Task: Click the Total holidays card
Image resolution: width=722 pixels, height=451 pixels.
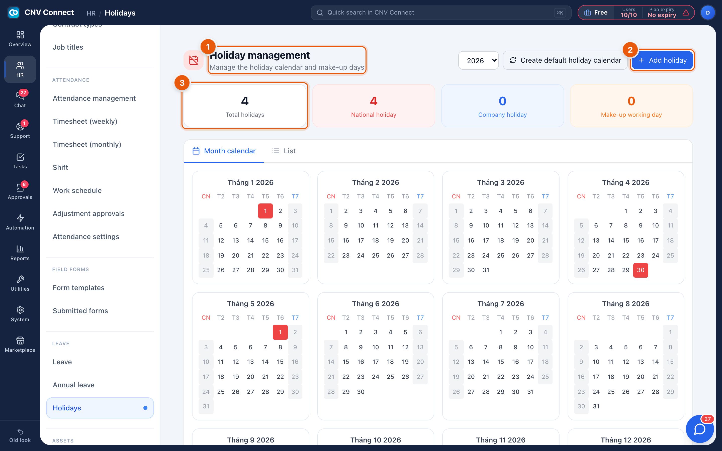Action: pos(245,106)
